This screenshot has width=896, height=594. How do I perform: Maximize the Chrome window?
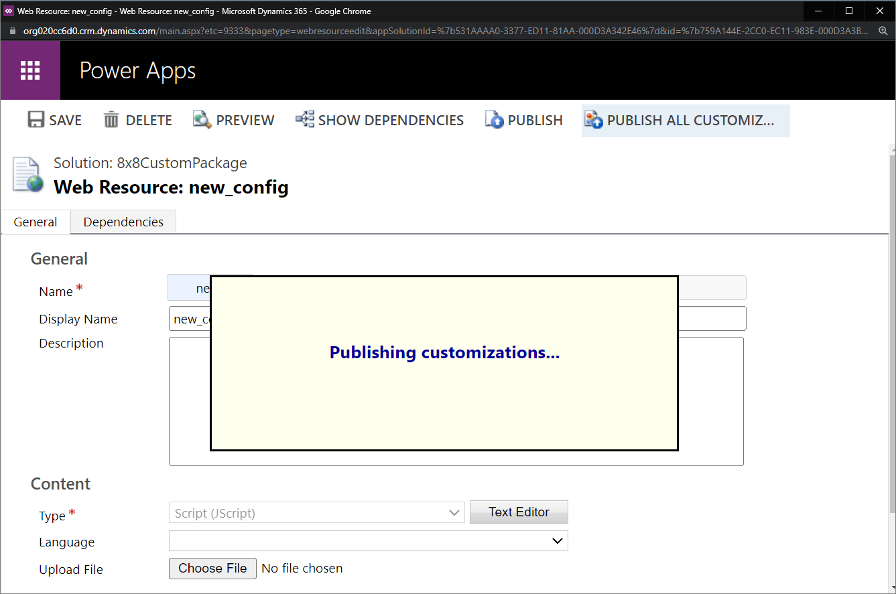(849, 11)
